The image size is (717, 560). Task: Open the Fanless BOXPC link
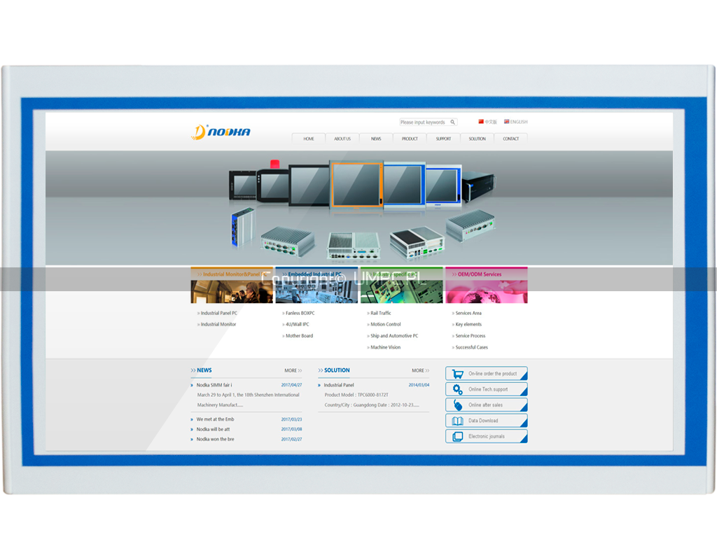click(300, 313)
